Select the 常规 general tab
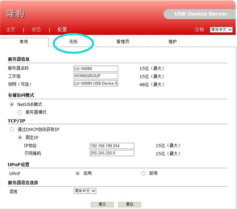 click(x=24, y=41)
